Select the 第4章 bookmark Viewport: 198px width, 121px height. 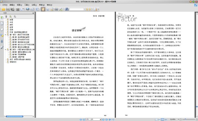(23, 45)
